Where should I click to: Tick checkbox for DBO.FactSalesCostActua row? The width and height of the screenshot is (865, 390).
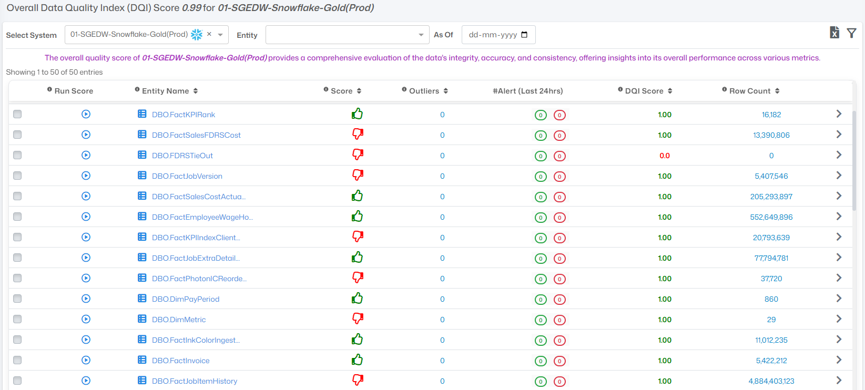click(x=17, y=196)
